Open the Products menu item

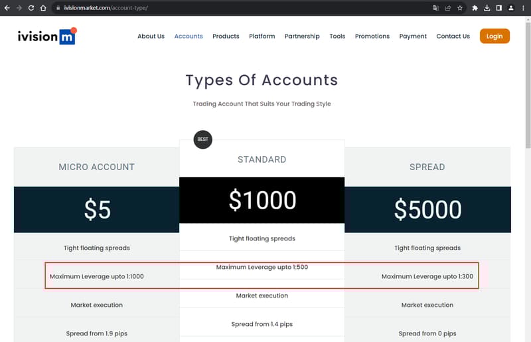pos(226,37)
